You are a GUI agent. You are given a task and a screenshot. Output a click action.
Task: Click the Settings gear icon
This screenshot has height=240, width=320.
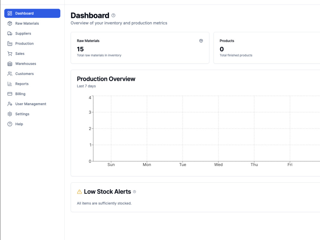click(x=10, y=114)
